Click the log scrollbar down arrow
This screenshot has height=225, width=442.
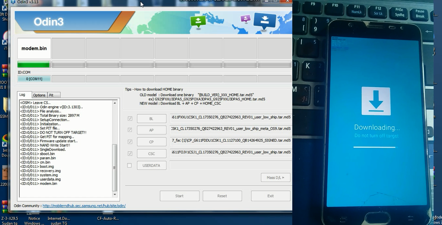point(115,194)
